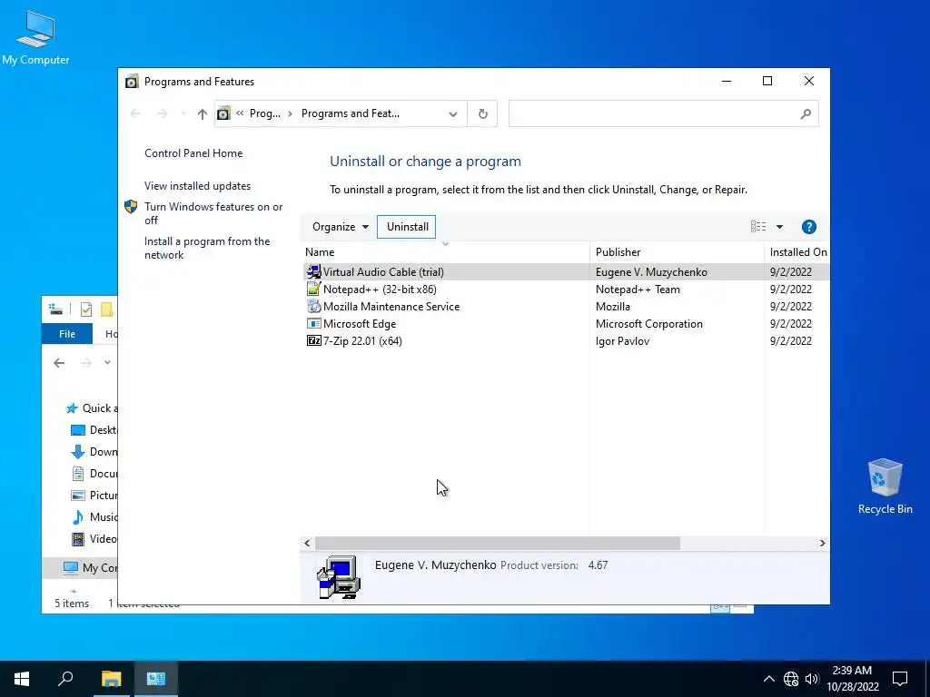Select the 7-Zip program icon
This screenshot has height=697, width=930.
pos(313,341)
